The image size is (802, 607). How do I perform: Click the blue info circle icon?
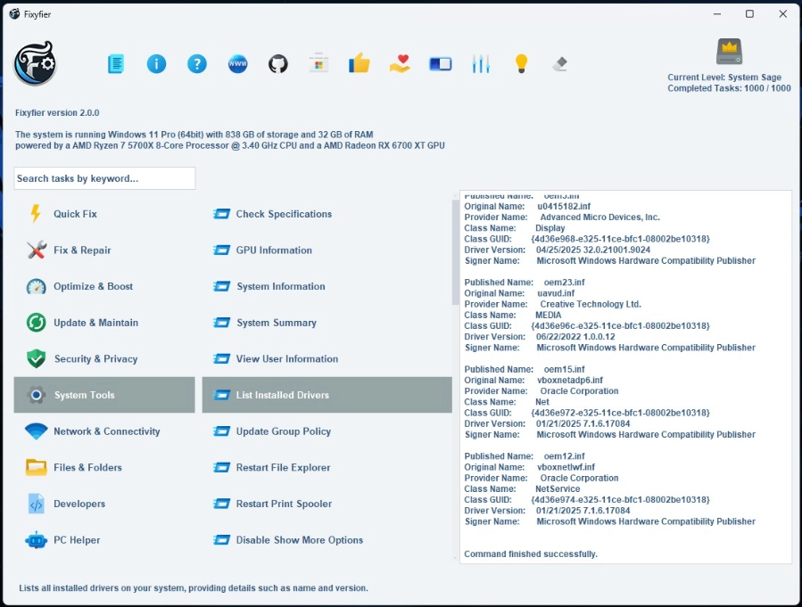click(156, 64)
